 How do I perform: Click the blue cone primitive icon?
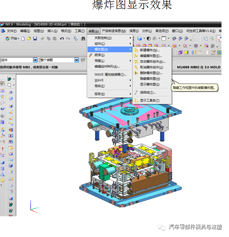(3, 175)
